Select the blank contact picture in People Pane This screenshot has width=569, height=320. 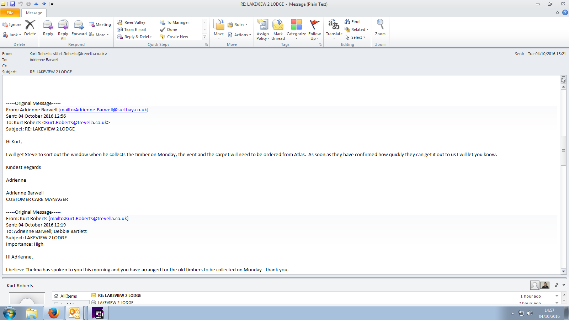point(535,285)
